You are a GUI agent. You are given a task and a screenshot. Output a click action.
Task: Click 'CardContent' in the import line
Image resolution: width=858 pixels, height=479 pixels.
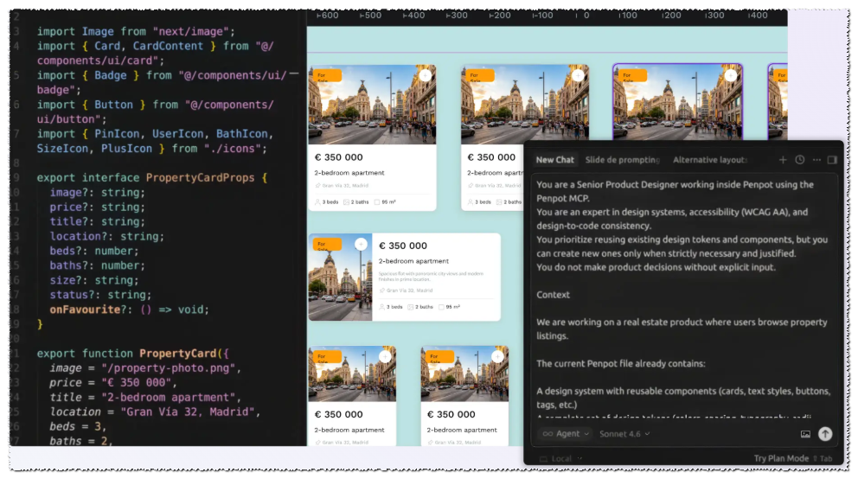coord(168,46)
